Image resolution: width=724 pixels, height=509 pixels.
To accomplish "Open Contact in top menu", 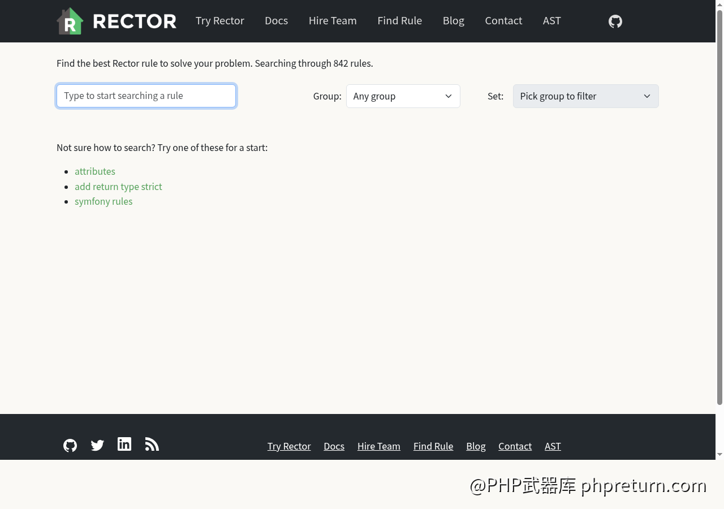I will point(503,21).
